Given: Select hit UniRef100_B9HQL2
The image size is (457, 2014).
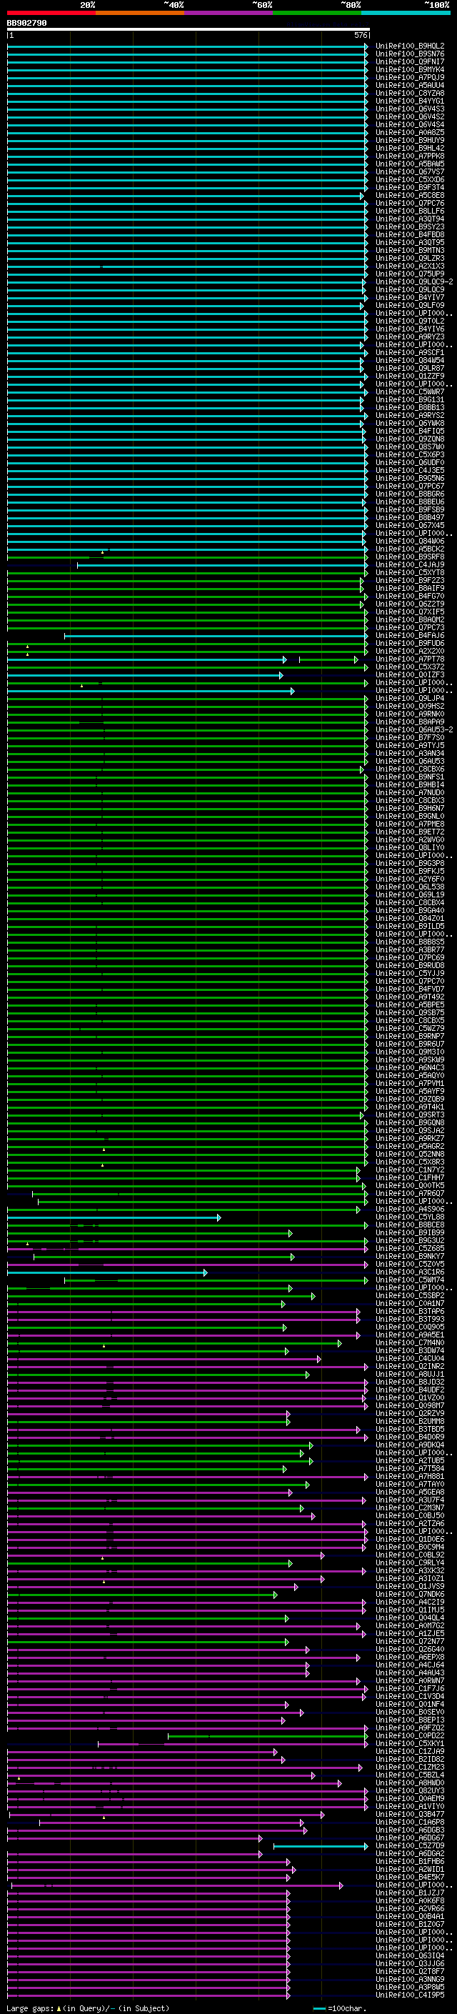Looking at the screenshot, I should click(410, 46).
